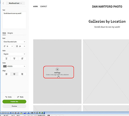Align masthead text left

point(6,74)
